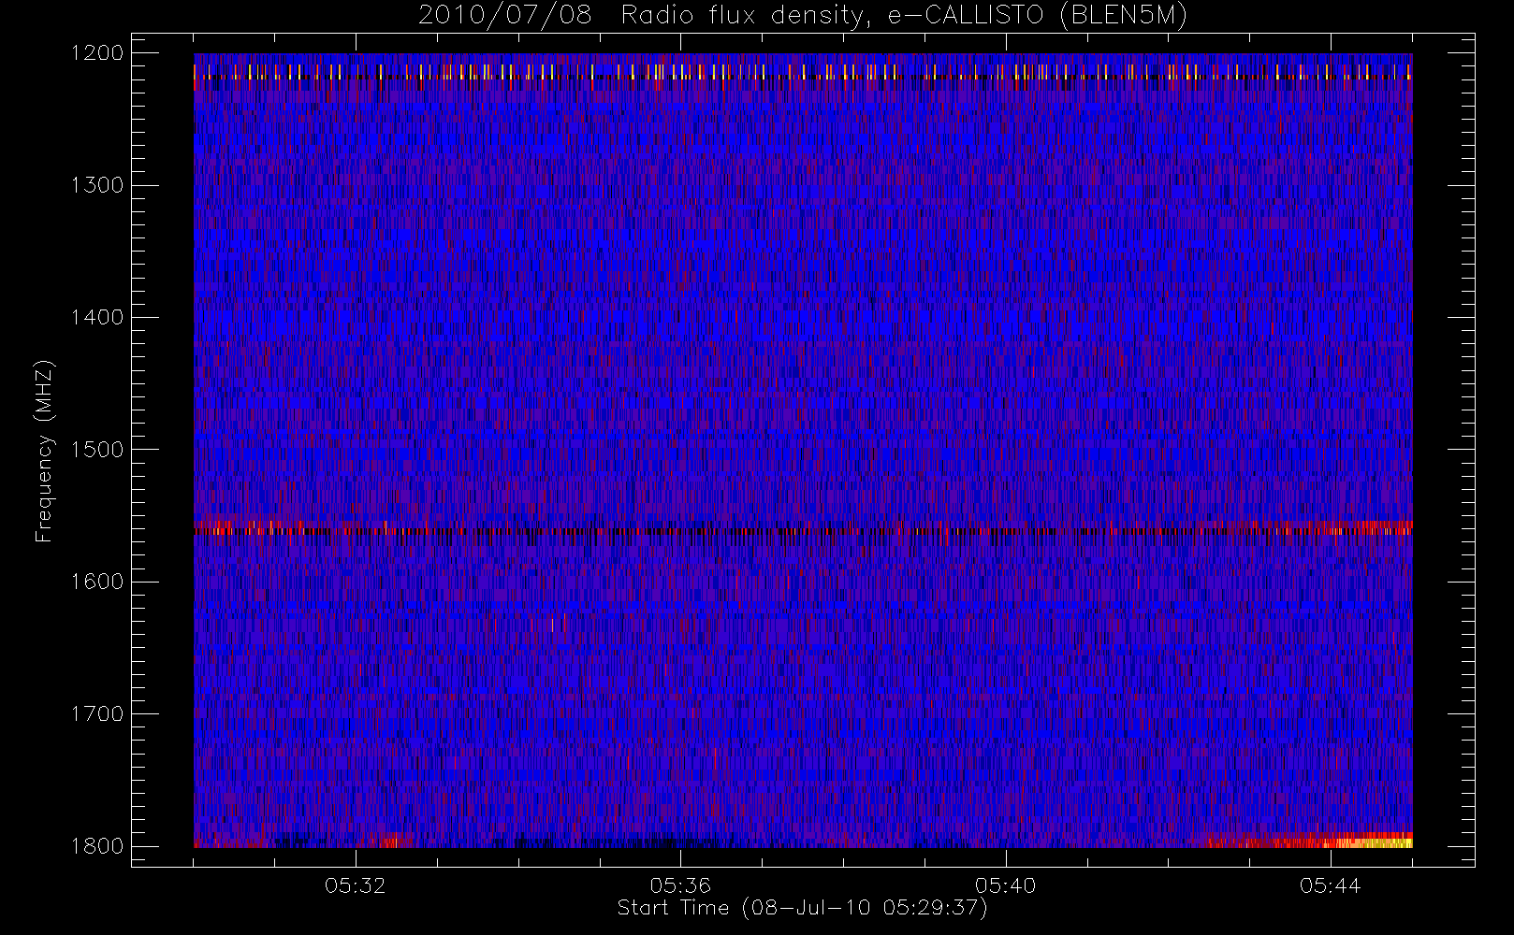The height and width of the screenshot is (935, 1514).
Task: Click the 05:40 time tick label
Action: tap(1005, 885)
